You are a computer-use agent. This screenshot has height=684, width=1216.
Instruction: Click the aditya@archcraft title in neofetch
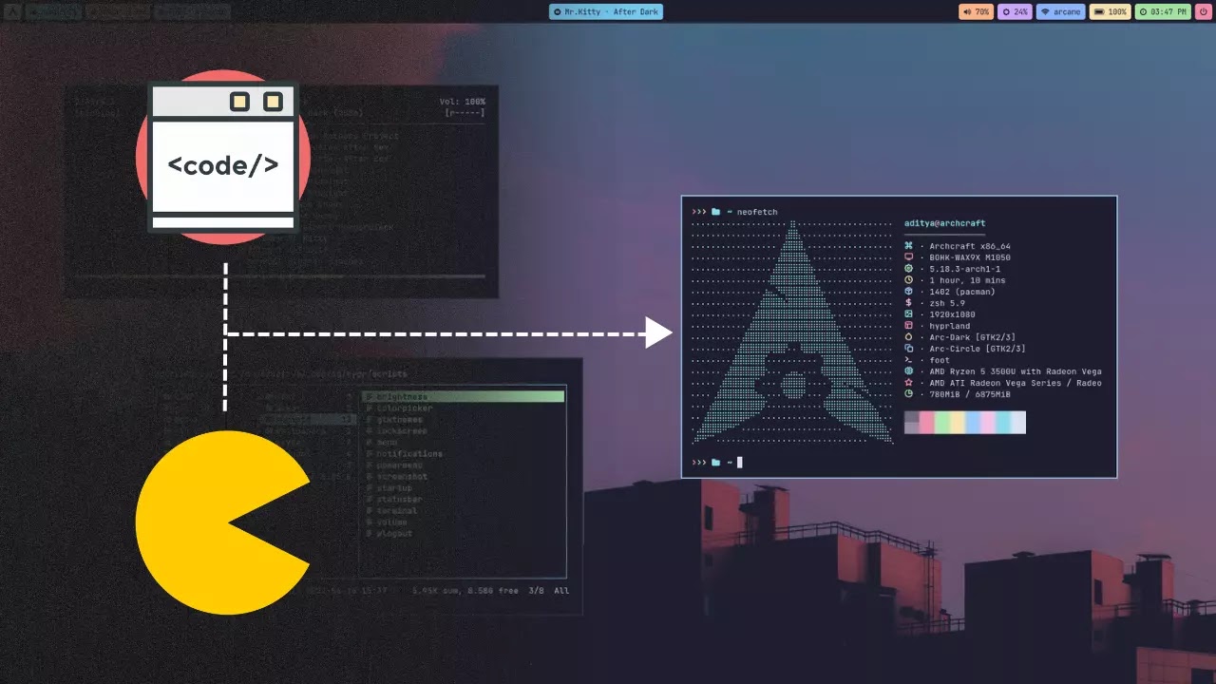tap(944, 223)
